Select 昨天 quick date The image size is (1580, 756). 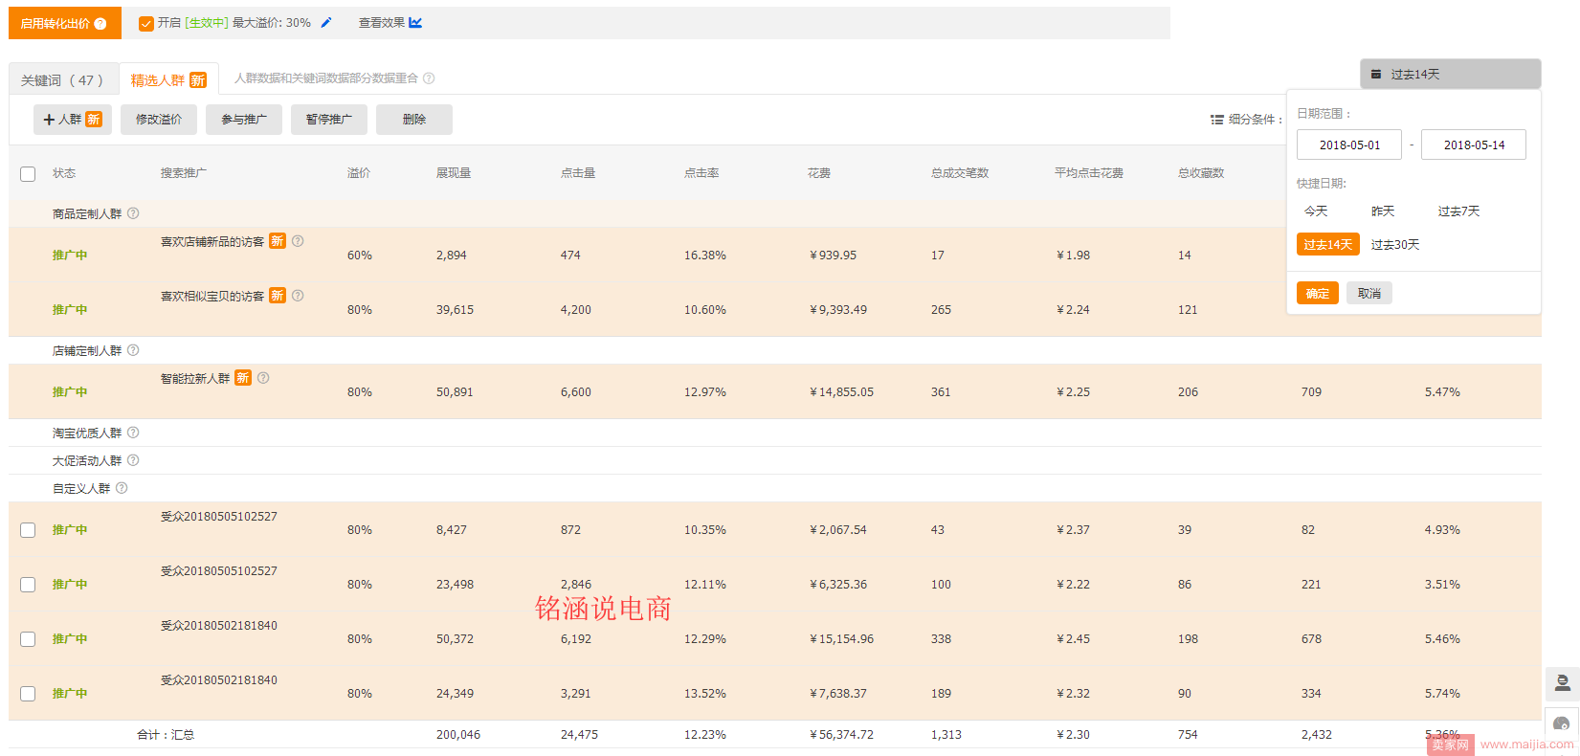click(x=1383, y=211)
